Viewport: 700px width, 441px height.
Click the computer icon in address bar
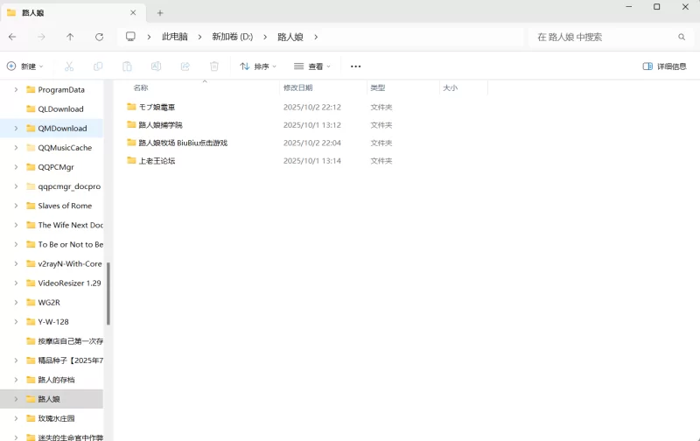click(130, 37)
